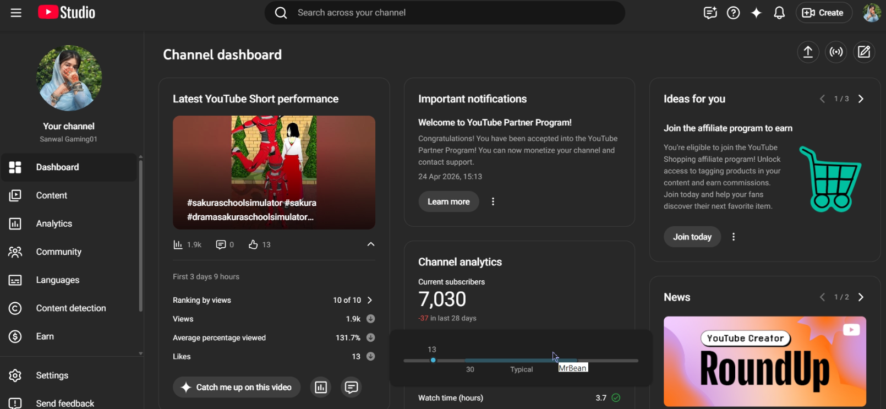The height and width of the screenshot is (409, 886).
Task: Click the 7,030 current subscribers number
Action: [442, 299]
